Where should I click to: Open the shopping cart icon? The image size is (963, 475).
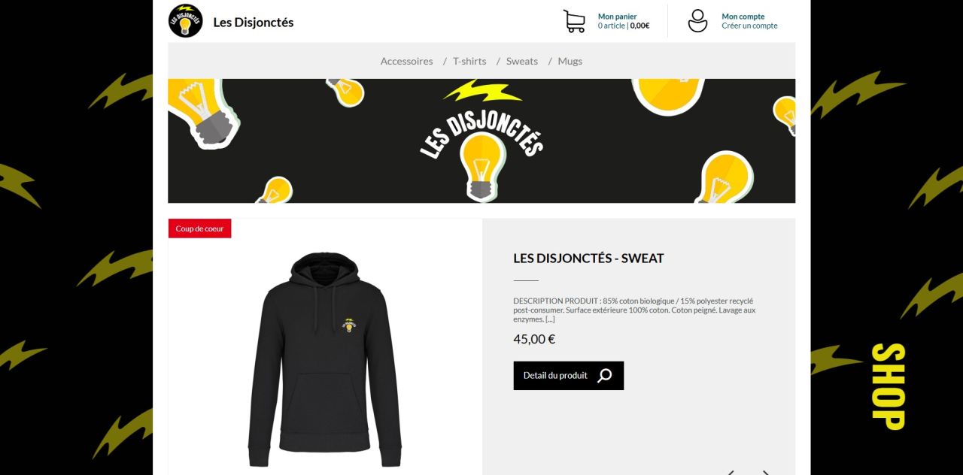coord(574,21)
